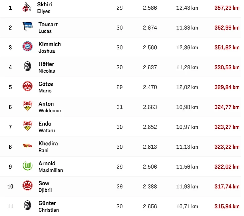Click the VfB Stuttgart logo beside Anton

27,107
